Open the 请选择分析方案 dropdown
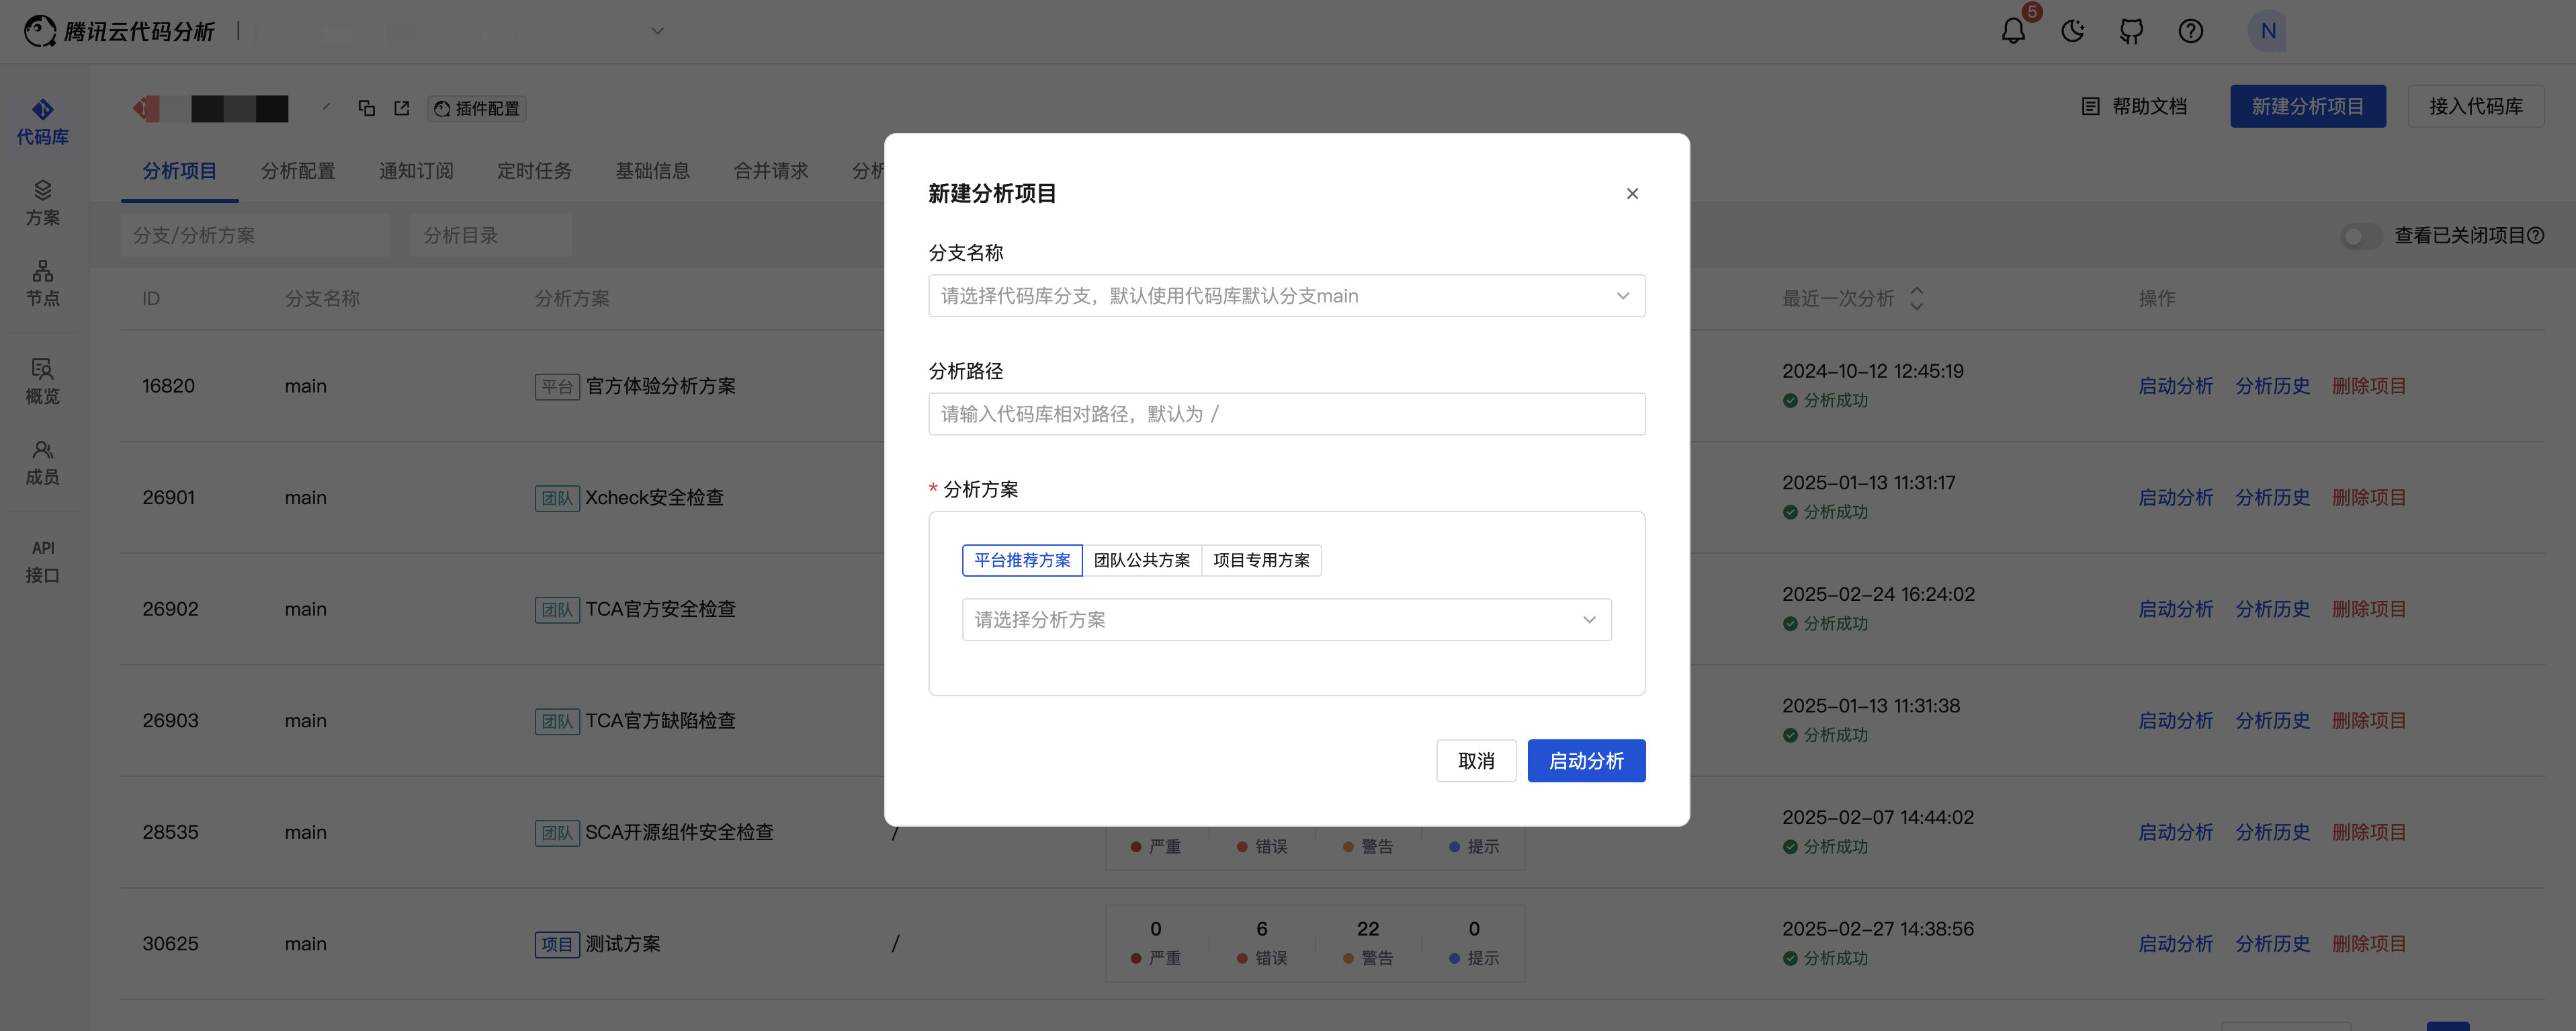The width and height of the screenshot is (2576, 1031). (x=1286, y=620)
